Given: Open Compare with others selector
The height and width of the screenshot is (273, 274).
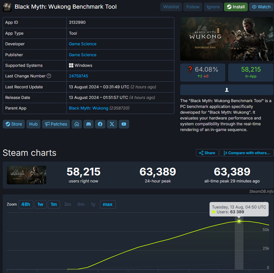Looking at the screenshot, I should tap(247, 153).
